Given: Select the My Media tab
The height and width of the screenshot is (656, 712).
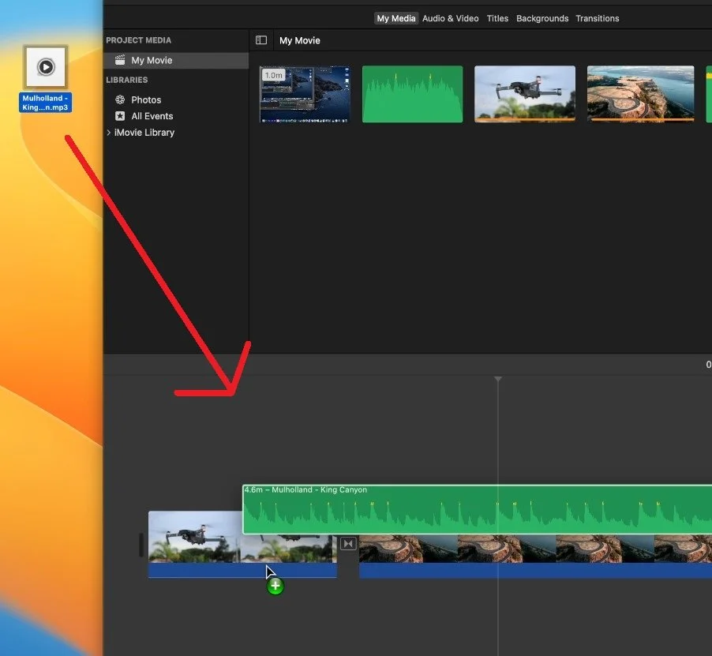Looking at the screenshot, I should tap(396, 19).
